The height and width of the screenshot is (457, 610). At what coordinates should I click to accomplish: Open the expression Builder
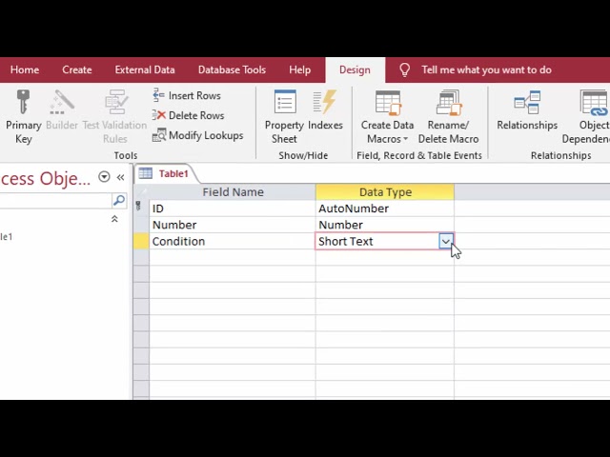[x=62, y=110]
